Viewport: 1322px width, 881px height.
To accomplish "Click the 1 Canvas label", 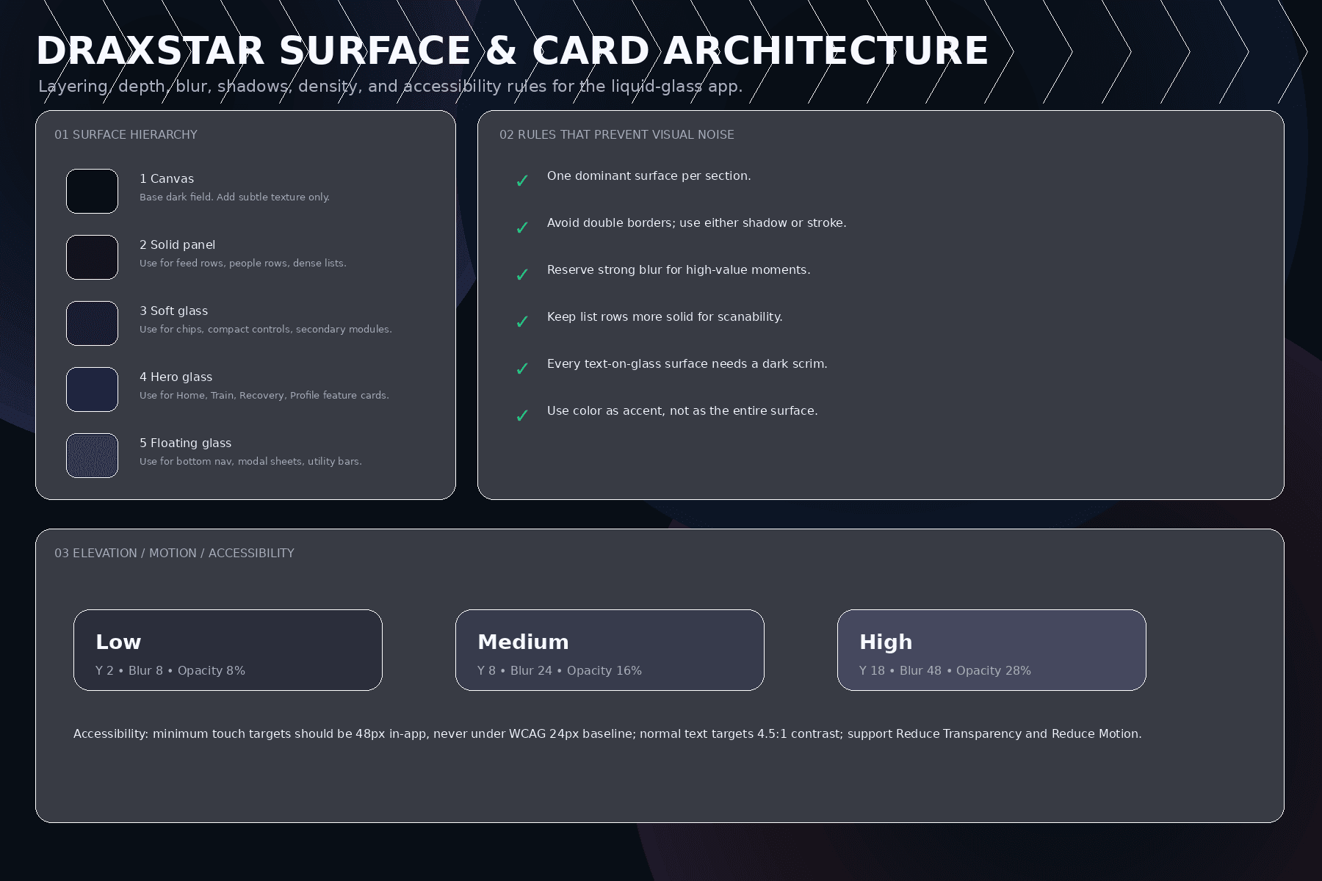I will coord(167,179).
